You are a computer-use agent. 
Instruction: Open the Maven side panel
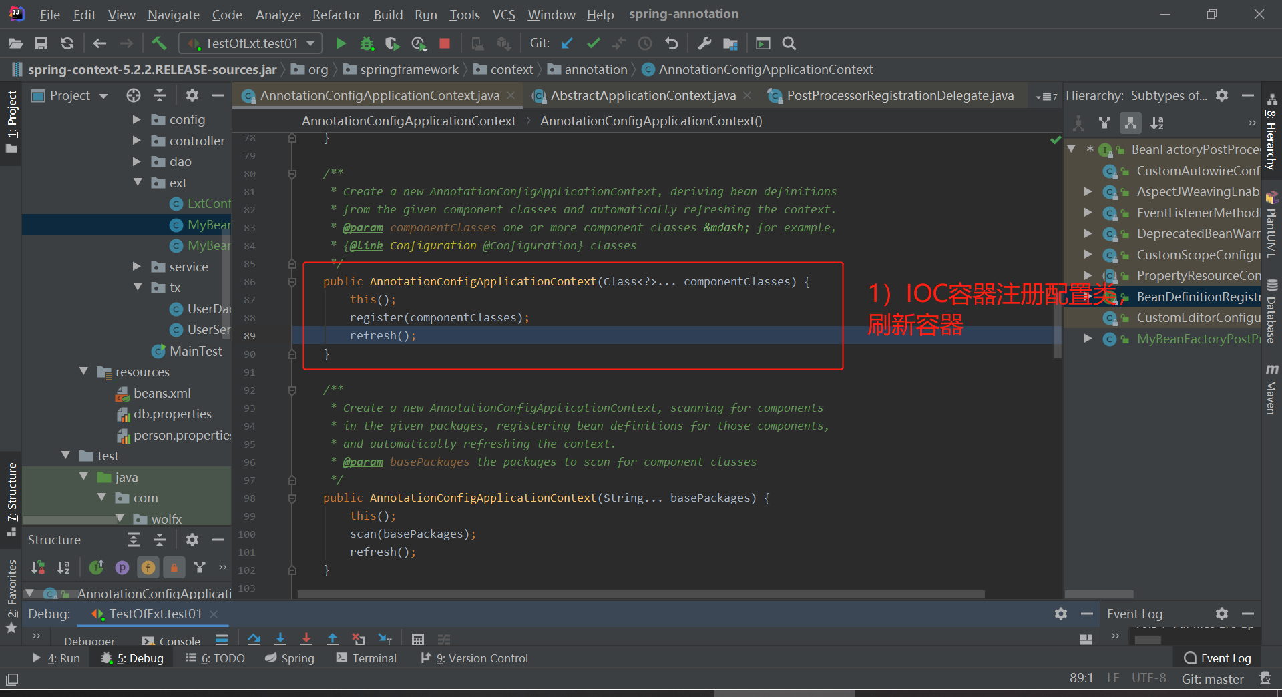pos(1271,389)
